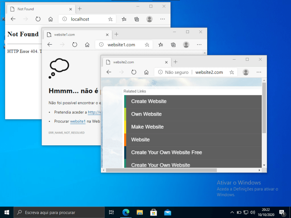The height and width of the screenshot is (218, 291).
Task: Select the website1.com browser tab
Action: tap(65, 34)
